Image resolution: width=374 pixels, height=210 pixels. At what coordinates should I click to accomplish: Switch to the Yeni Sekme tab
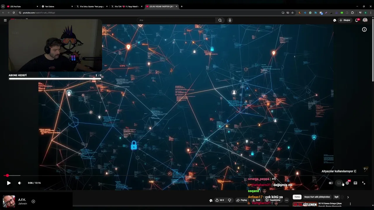coord(57,6)
